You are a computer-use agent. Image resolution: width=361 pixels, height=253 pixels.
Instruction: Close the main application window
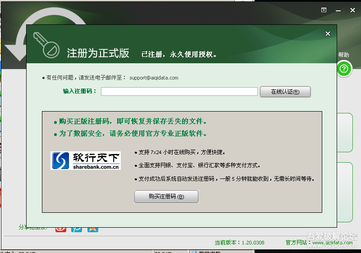(x=352, y=10)
